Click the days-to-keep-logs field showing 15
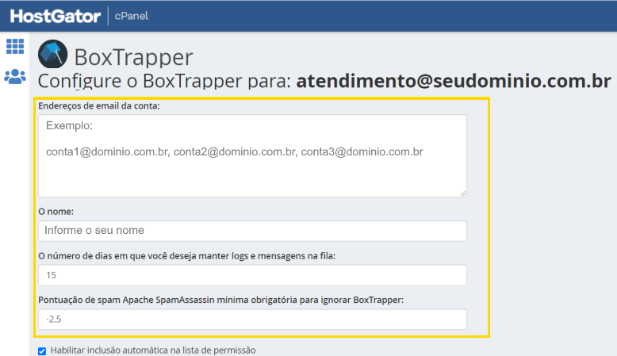 (x=252, y=275)
